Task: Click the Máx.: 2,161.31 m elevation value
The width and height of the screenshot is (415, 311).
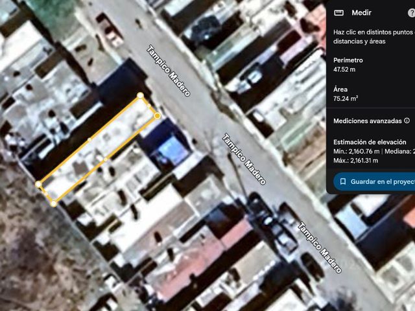Action: coord(355,161)
